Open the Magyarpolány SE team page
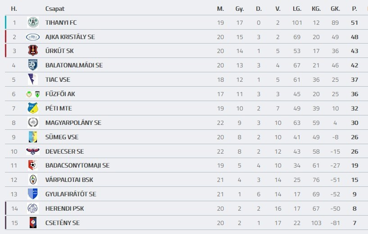The image size is (368, 234). (73, 123)
